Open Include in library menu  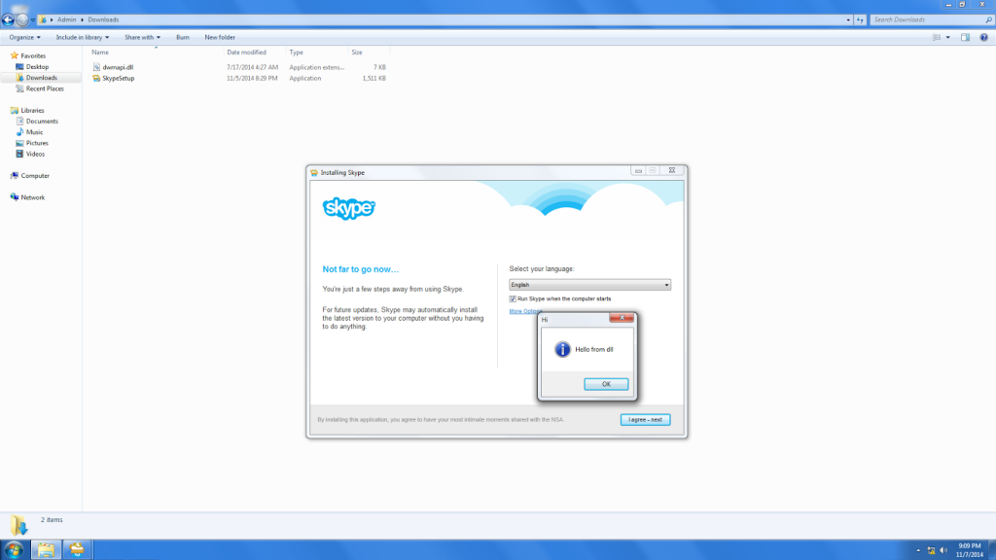[83, 38]
